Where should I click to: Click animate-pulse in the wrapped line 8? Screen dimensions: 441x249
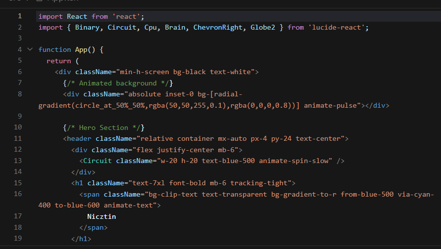(x=330, y=106)
